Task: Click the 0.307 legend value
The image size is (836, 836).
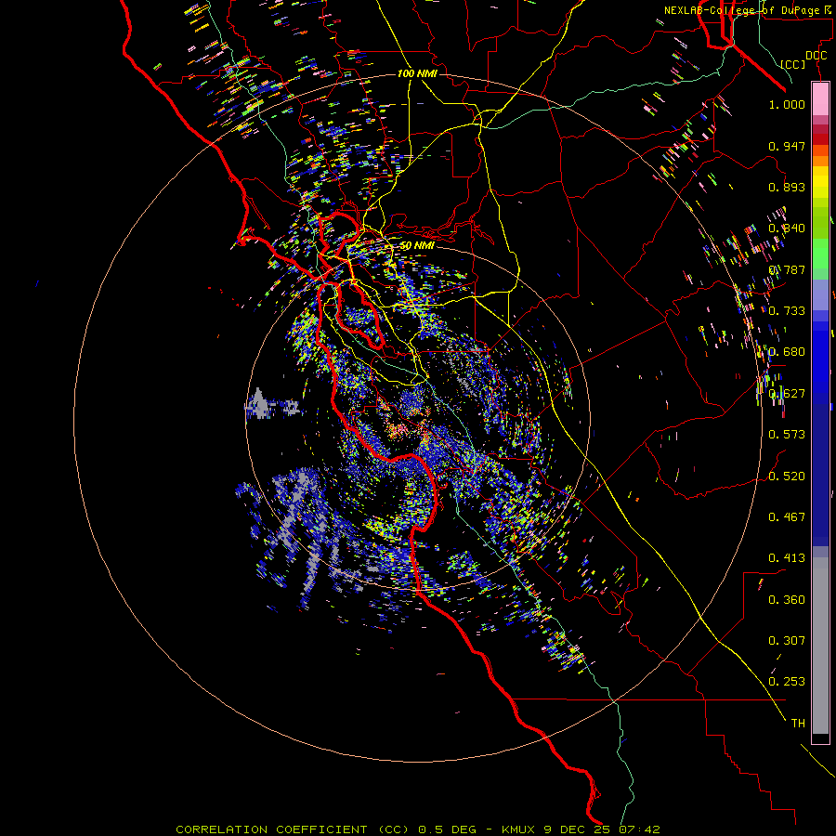Action: pyautogui.click(x=787, y=641)
